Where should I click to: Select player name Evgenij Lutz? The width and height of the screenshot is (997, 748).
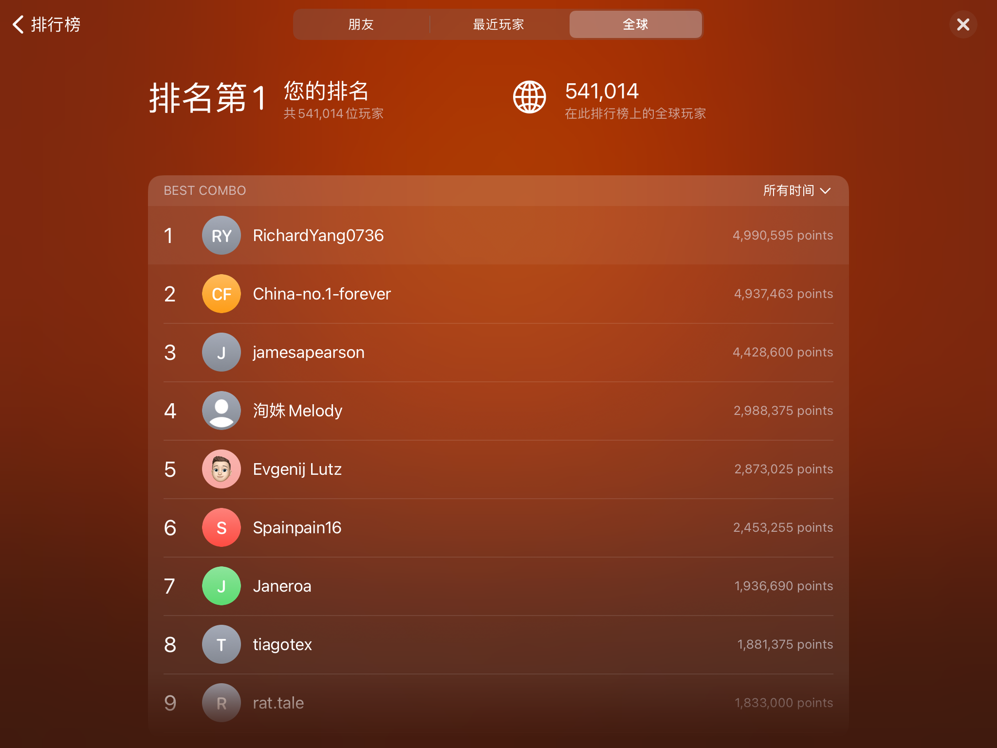[297, 469]
